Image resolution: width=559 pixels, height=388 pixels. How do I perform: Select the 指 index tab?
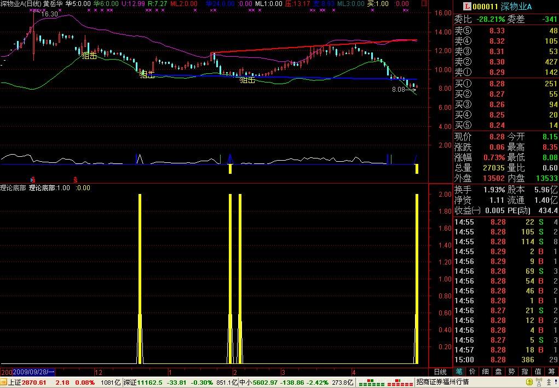point(525,372)
